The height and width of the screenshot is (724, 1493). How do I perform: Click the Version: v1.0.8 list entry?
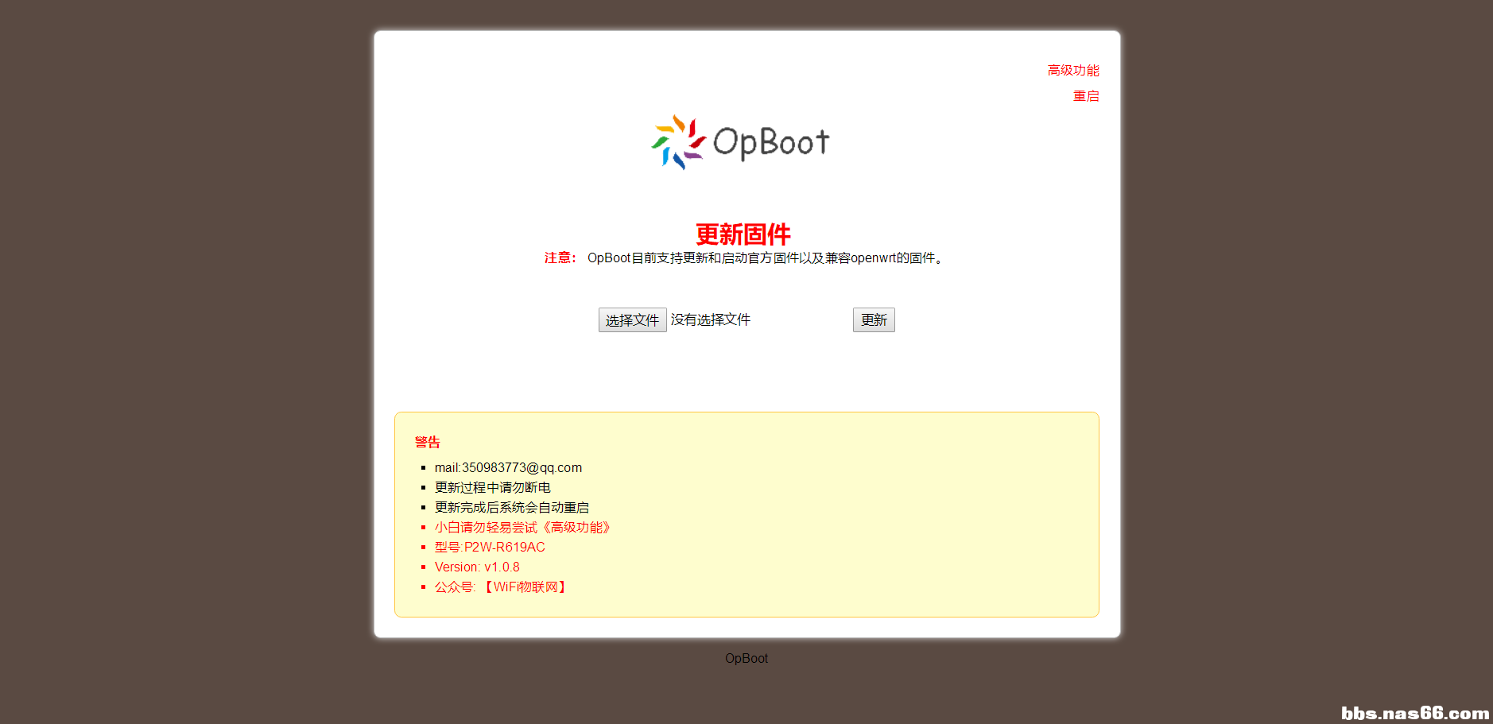pyautogui.click(x=476, y=567)
